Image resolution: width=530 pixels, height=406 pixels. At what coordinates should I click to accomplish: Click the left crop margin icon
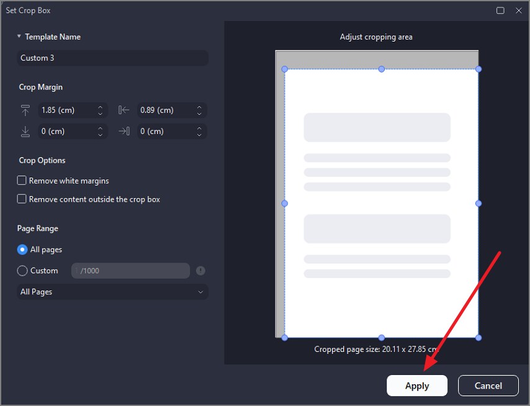tap(124, 110)
